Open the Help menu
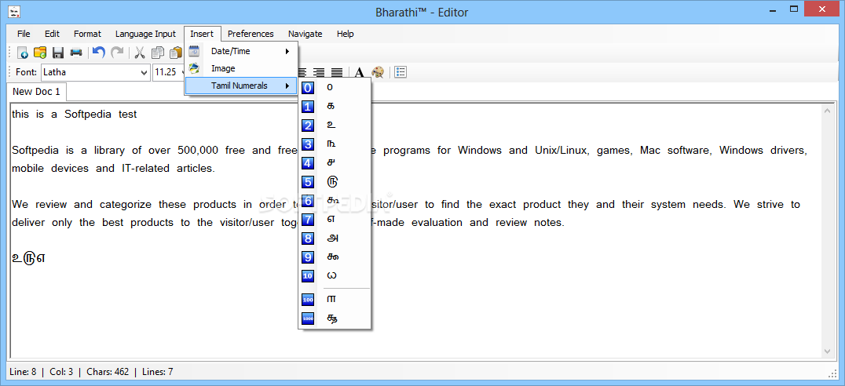The width and height of the screenshot is (845, 386). pyautogui.click(x=346, y=34)
